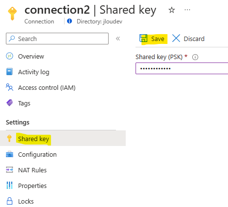Click the Shared key PSK info icon

pyautogui.click(x=195, y=57)
